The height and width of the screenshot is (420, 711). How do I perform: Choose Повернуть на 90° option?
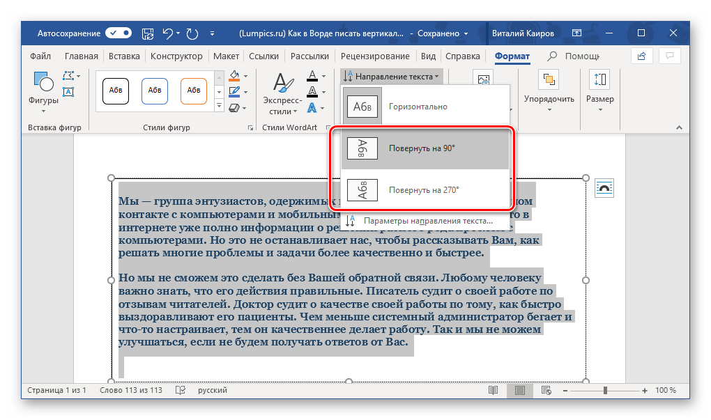425,148
